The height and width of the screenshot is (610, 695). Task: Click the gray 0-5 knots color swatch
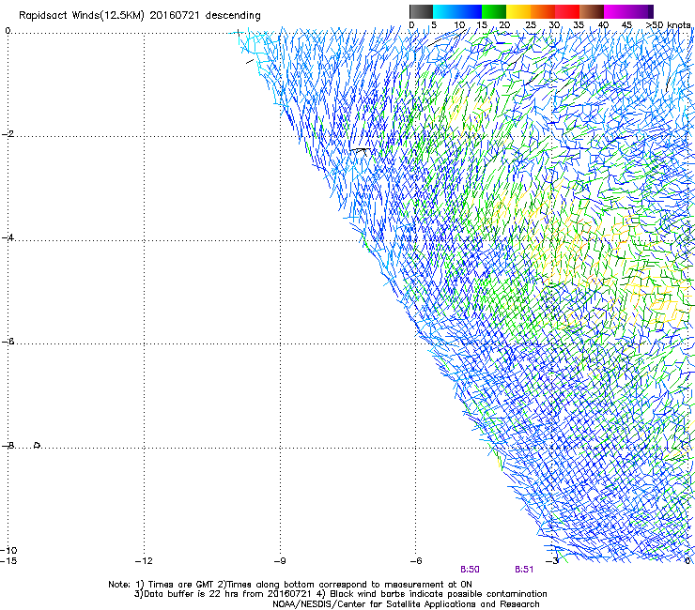421,11
